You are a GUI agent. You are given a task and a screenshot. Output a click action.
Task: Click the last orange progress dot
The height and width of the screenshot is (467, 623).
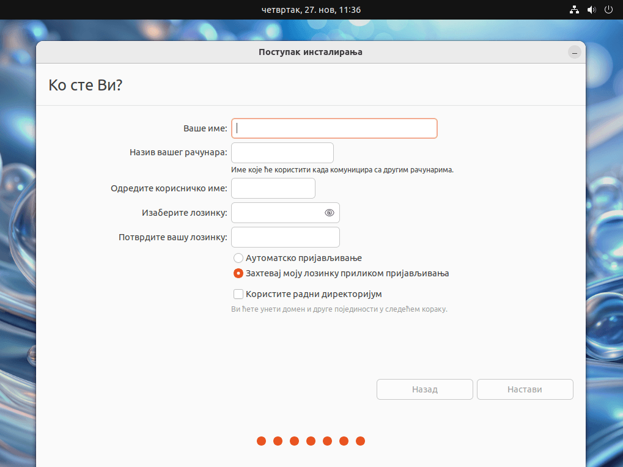point(360,441)
